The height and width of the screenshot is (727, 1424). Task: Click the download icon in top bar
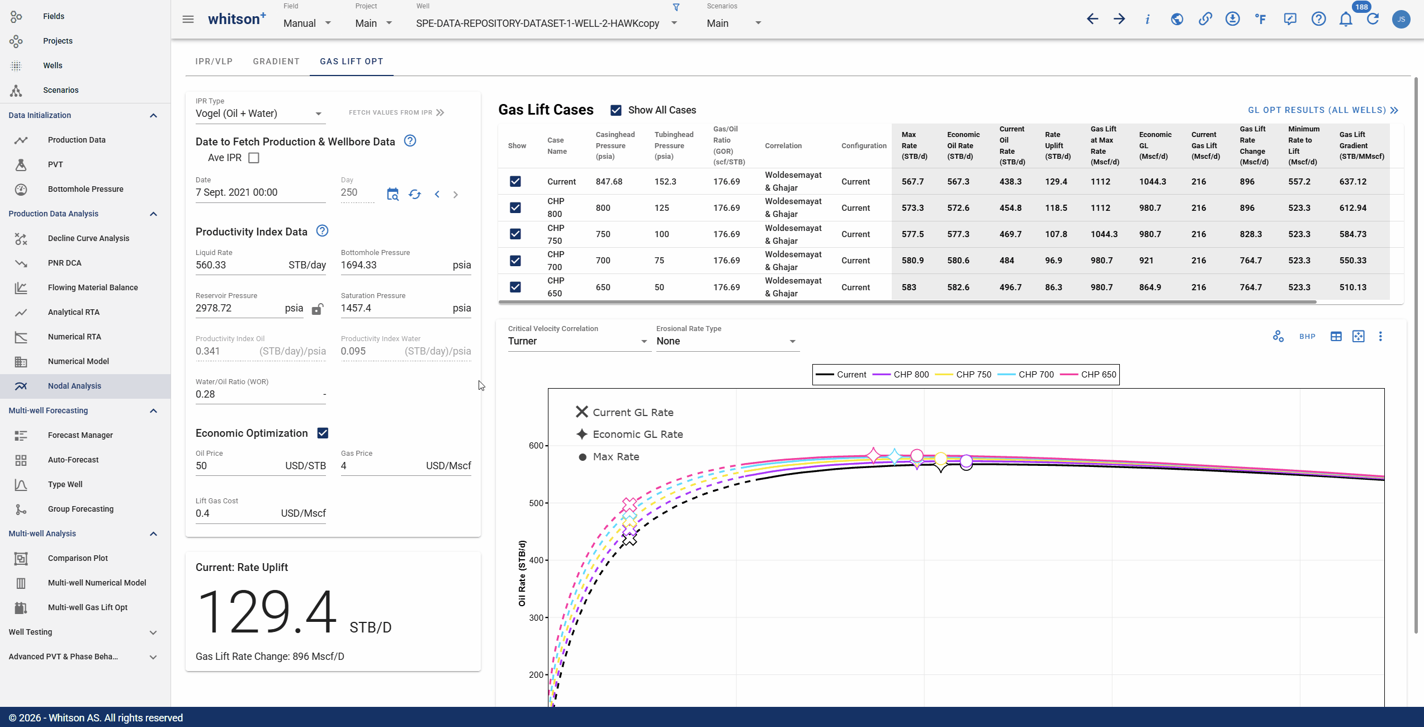[1232, 19]
